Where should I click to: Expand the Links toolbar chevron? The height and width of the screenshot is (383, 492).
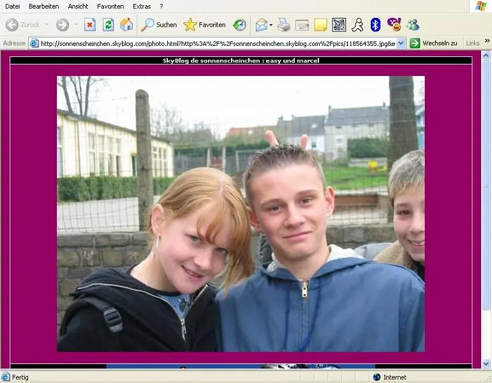487,41
